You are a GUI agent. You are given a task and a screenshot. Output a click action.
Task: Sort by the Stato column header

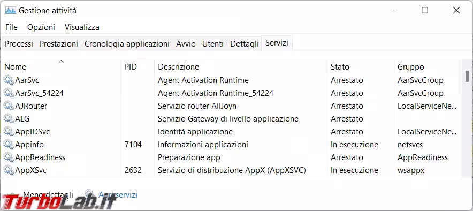(361, 66)
